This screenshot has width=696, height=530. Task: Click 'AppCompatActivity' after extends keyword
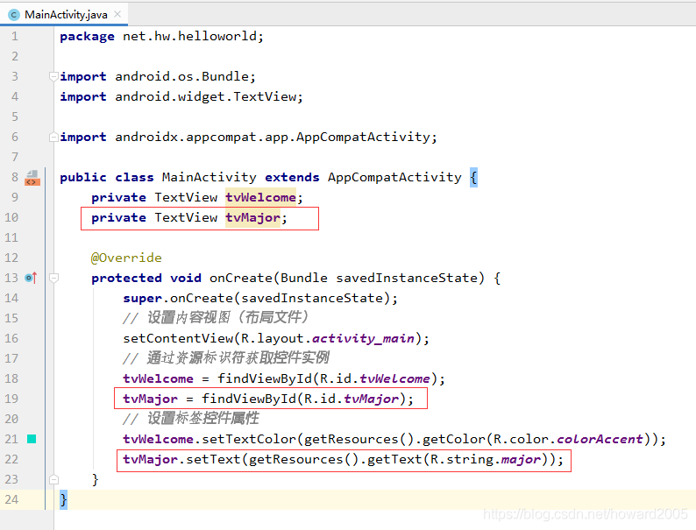click(x=394, y=178)
